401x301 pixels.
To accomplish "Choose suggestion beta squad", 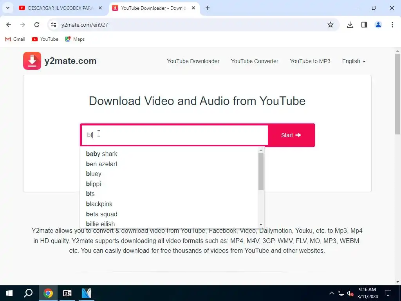I will (x=169, y=214).
